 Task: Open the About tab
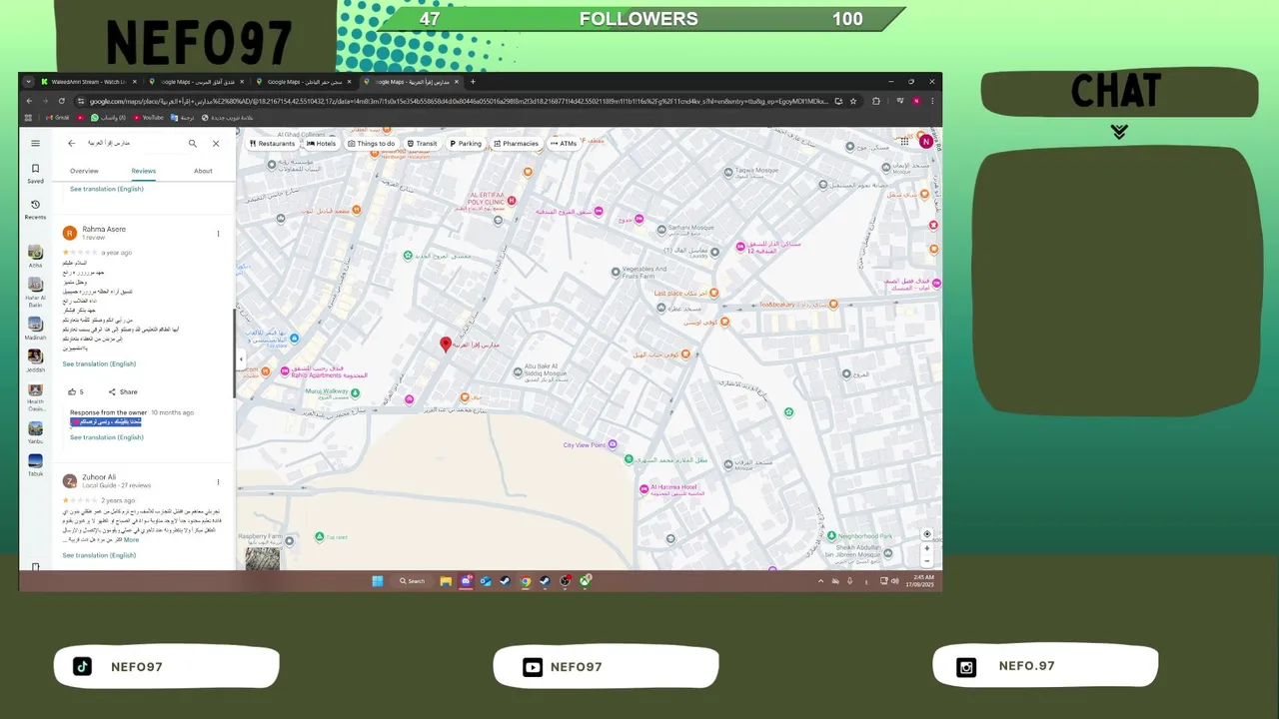click(203, 171)
